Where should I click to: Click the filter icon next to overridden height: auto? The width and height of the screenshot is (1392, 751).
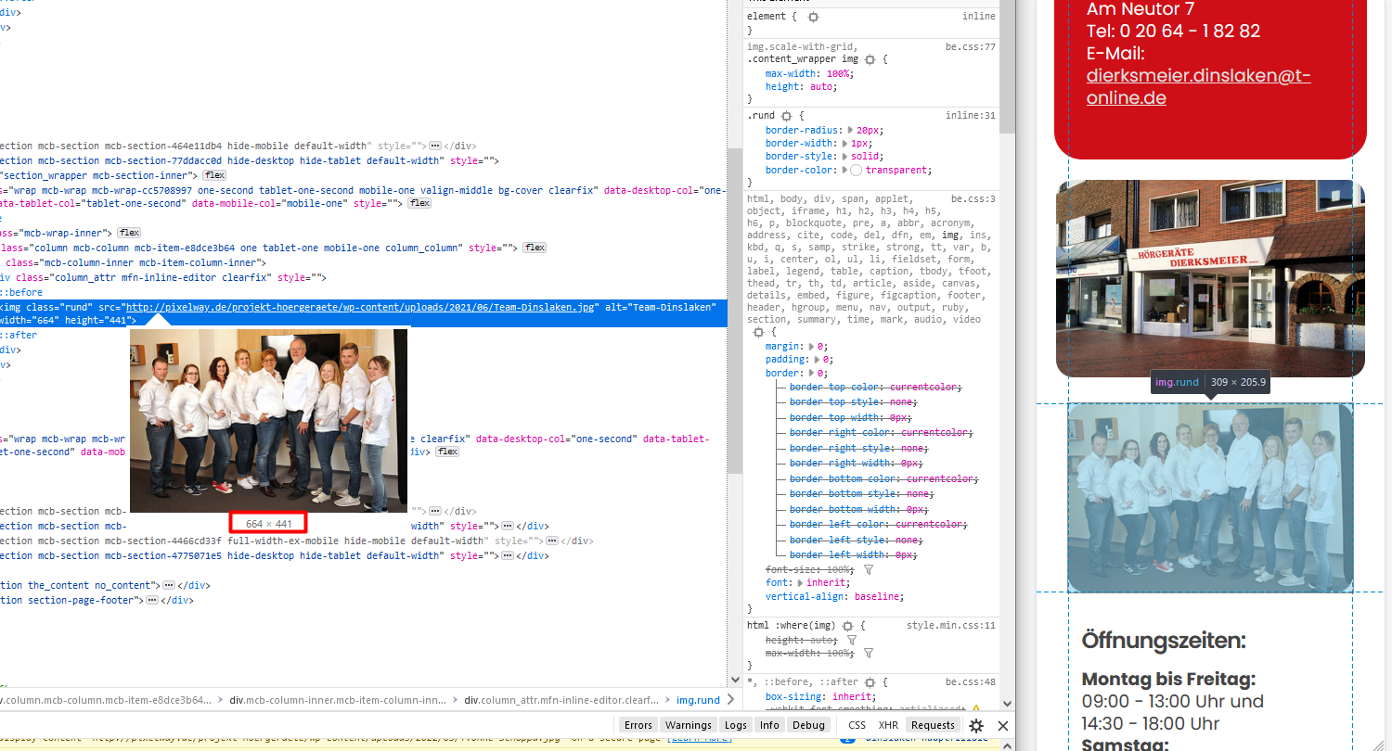pyautogui.click(x=851, y=641)
